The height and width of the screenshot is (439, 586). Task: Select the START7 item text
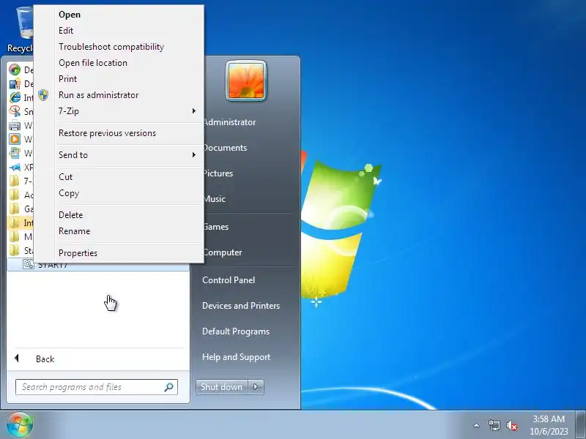click(53, 266)
